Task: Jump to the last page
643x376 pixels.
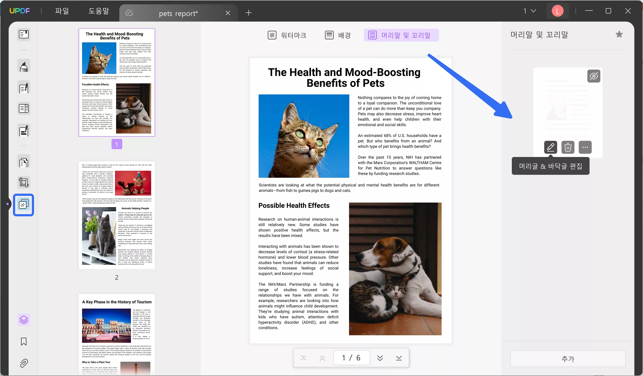Action: [x=399, y=358]
